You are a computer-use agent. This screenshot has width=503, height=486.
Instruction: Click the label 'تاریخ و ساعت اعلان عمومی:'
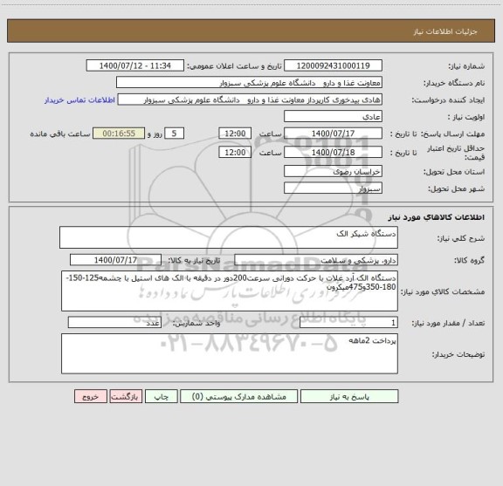[234, 66]
